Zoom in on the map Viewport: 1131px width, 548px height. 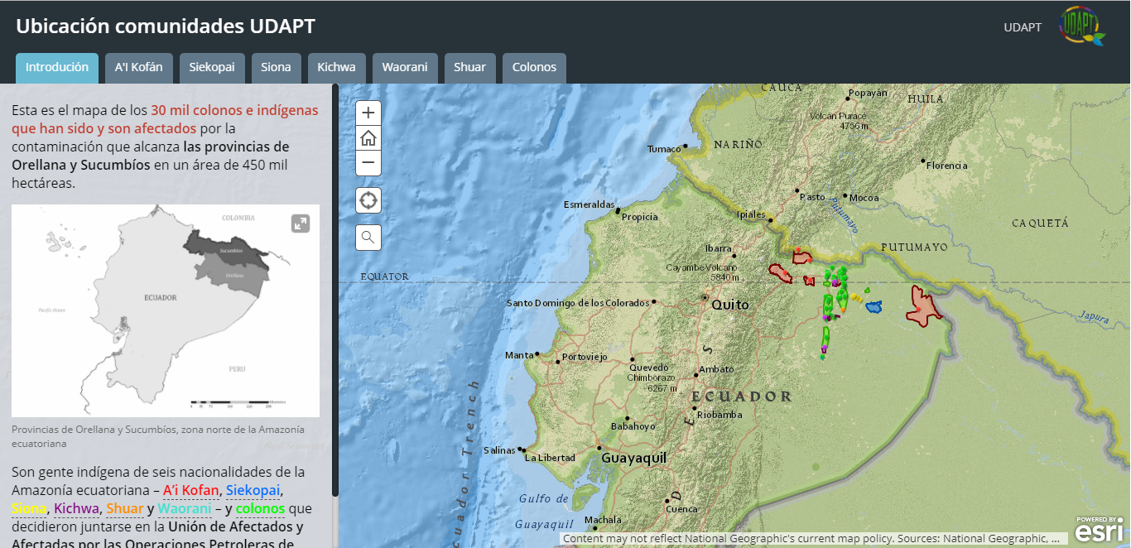click(x=368, y=113)
